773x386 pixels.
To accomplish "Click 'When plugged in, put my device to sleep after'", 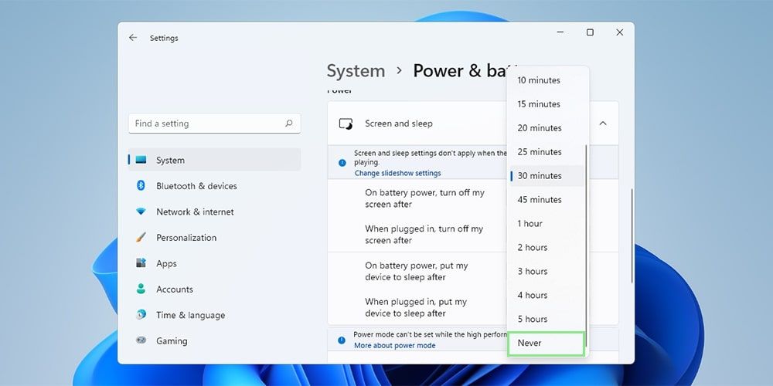I will coord(416,307).
